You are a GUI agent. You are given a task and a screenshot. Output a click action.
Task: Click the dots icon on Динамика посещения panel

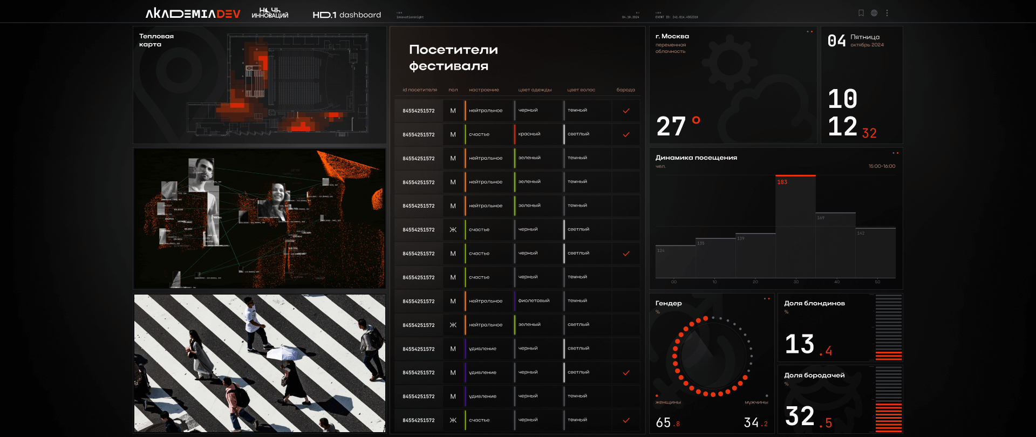tap(895, 153)
